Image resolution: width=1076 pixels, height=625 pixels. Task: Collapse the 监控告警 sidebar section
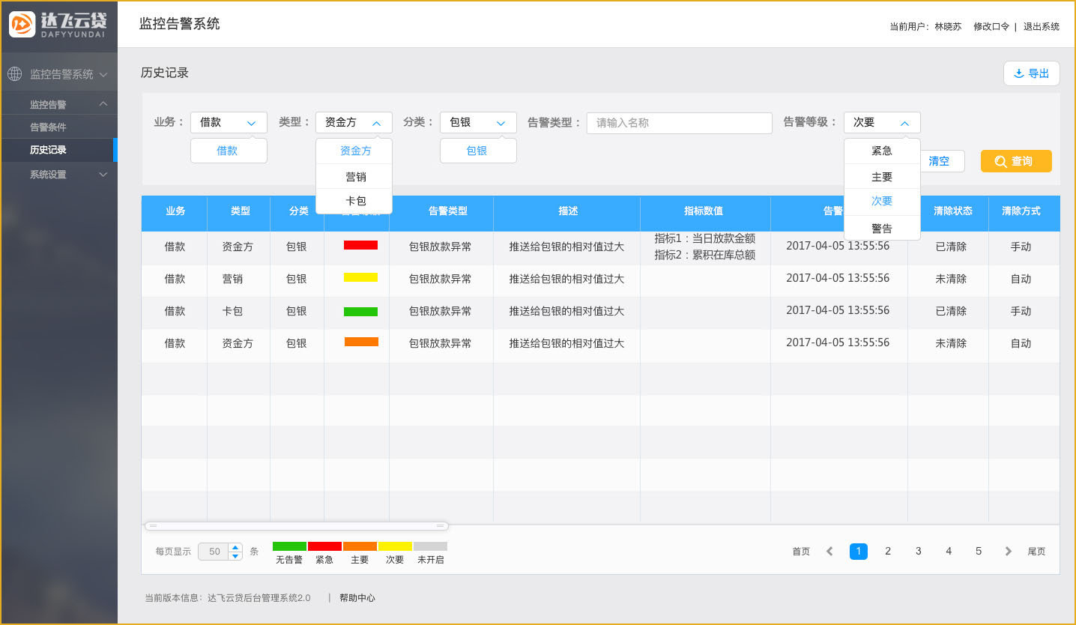(58, 103)
